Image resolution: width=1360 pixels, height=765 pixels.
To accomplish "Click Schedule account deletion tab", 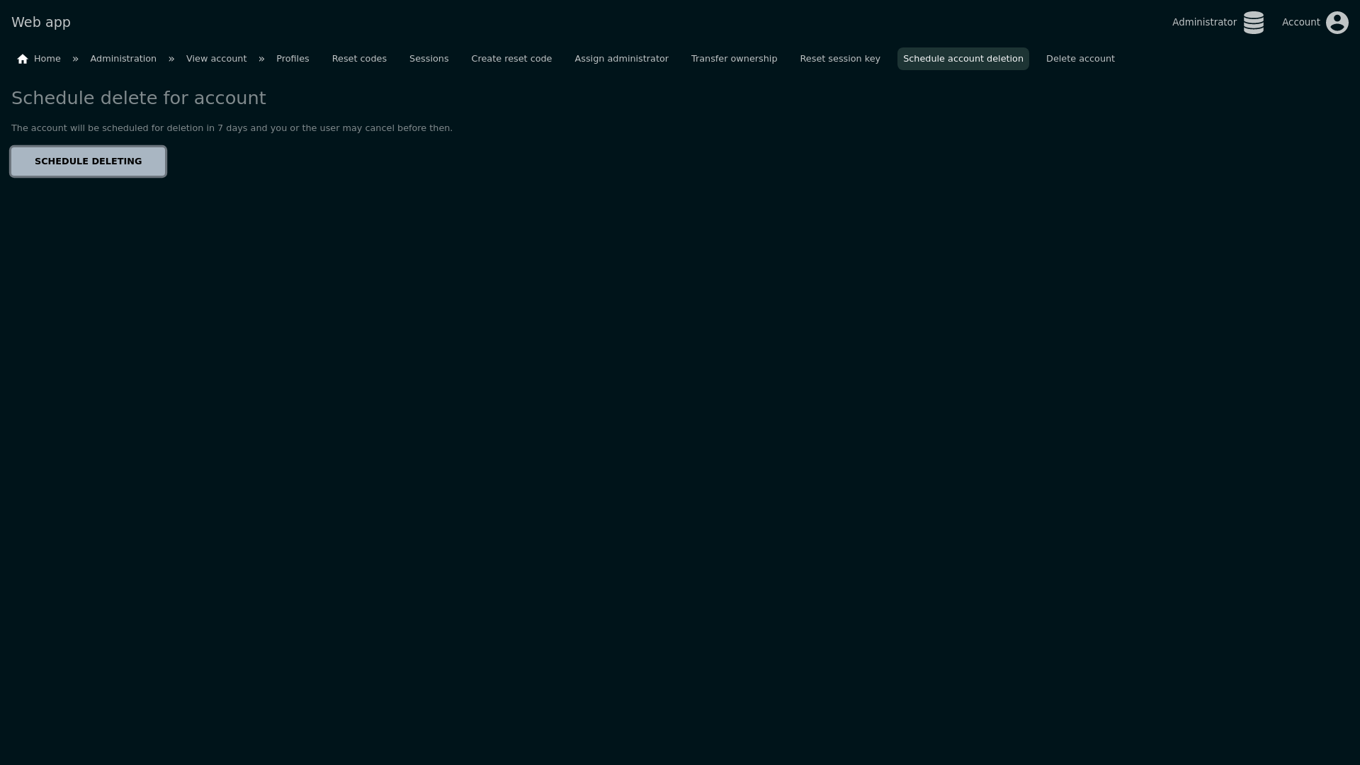I will 963,59.
